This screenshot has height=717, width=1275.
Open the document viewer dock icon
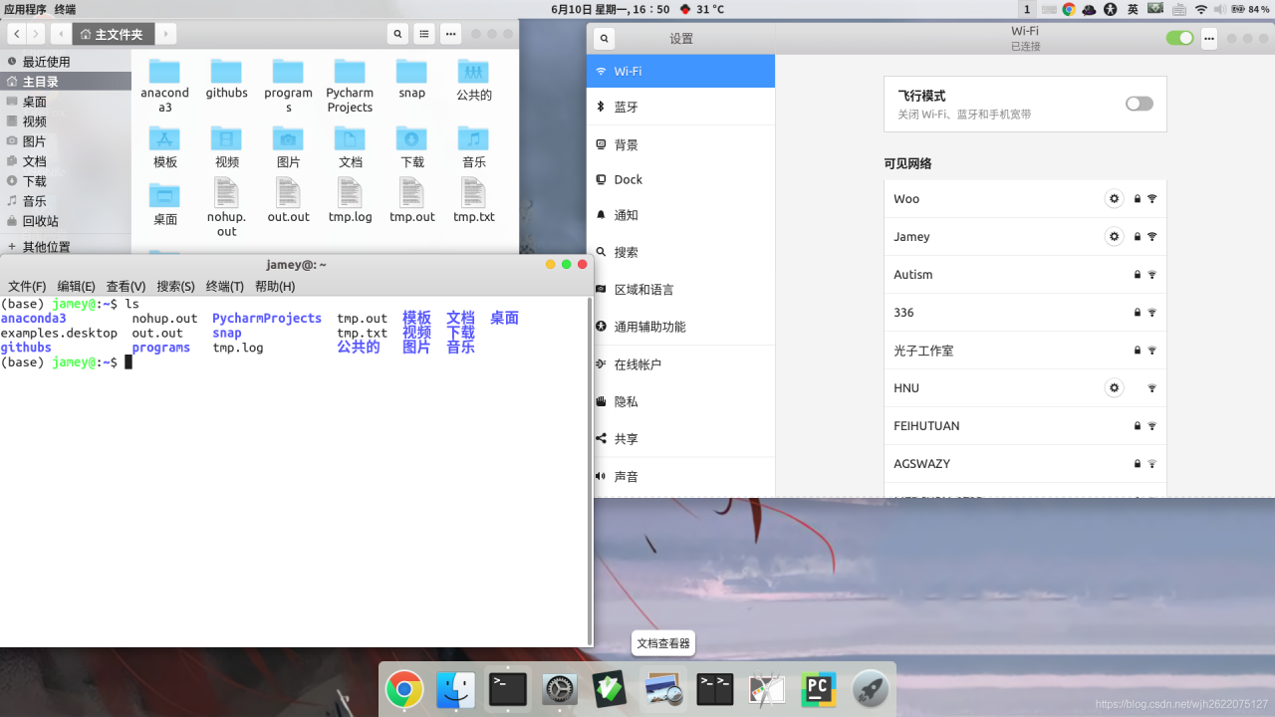(x=662, y=689)
